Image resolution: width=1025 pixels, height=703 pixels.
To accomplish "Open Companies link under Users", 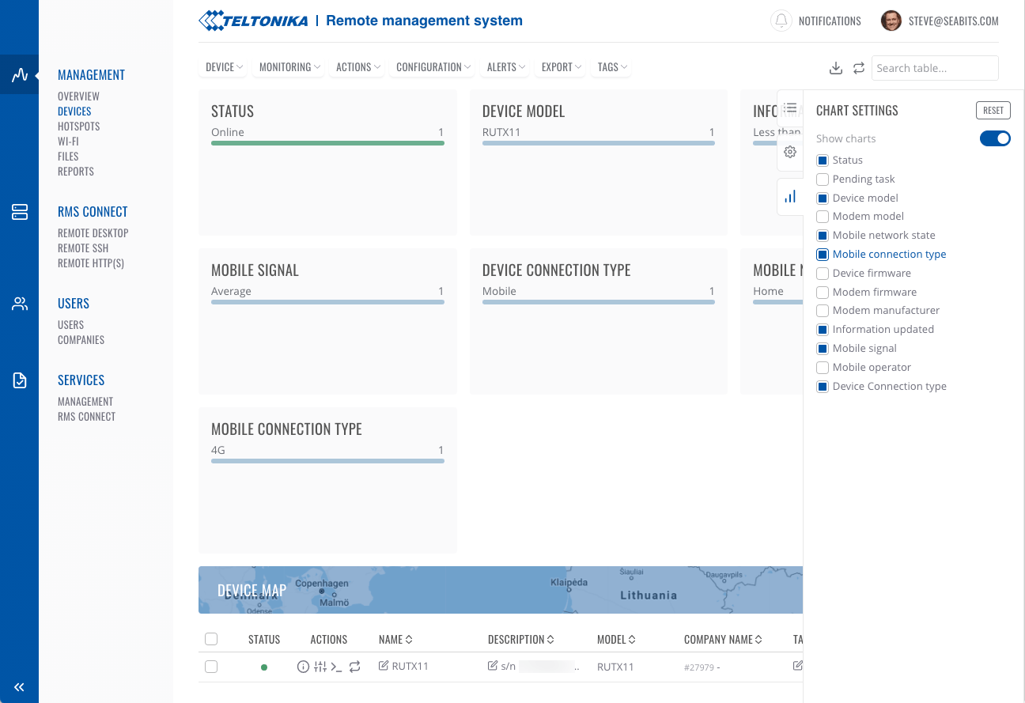I will (81, 340).
